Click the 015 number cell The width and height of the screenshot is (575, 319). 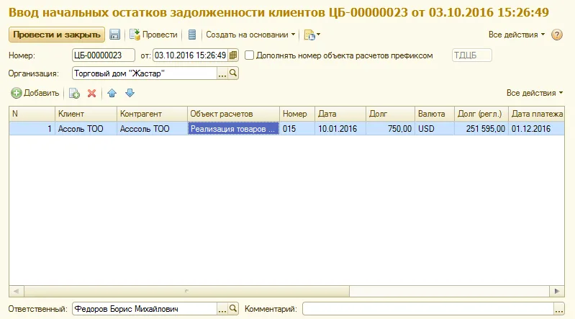point(297,129)
